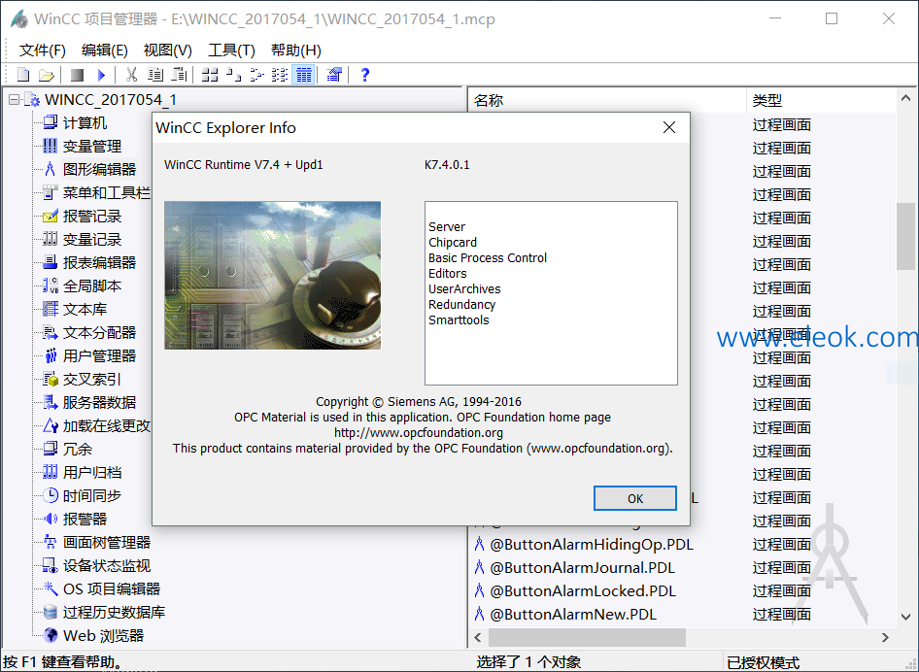Screen dimensions: 919x672
Task: Open the 视图(V) menu
Action: click(x=168, y=50)
